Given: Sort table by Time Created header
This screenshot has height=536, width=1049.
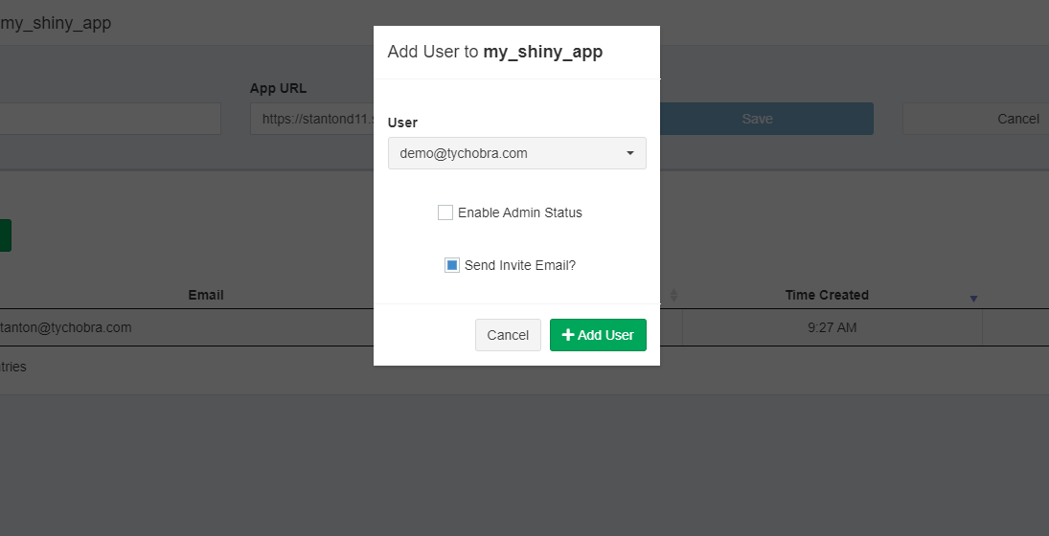Looking at the screenshot, I should point(827,295).
